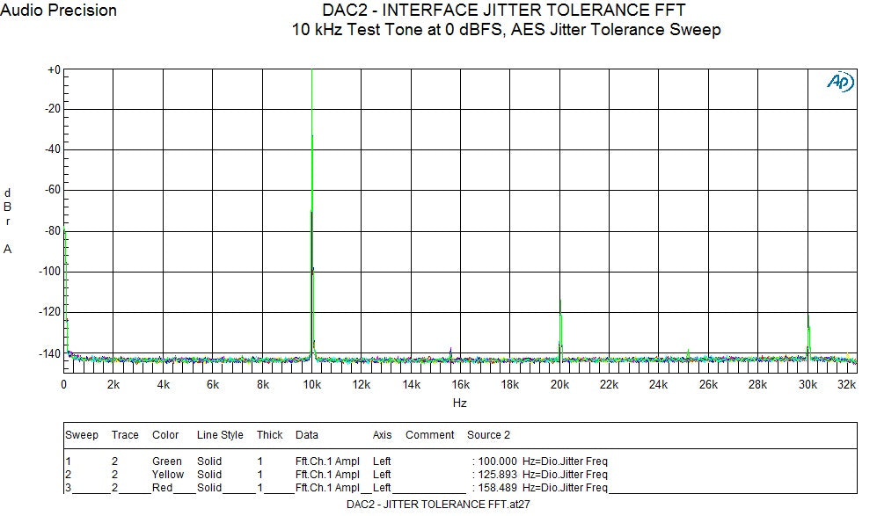
Task: Click the Green color entry in sweep 1
Action: pyautogui.click(x=166, y=461)
